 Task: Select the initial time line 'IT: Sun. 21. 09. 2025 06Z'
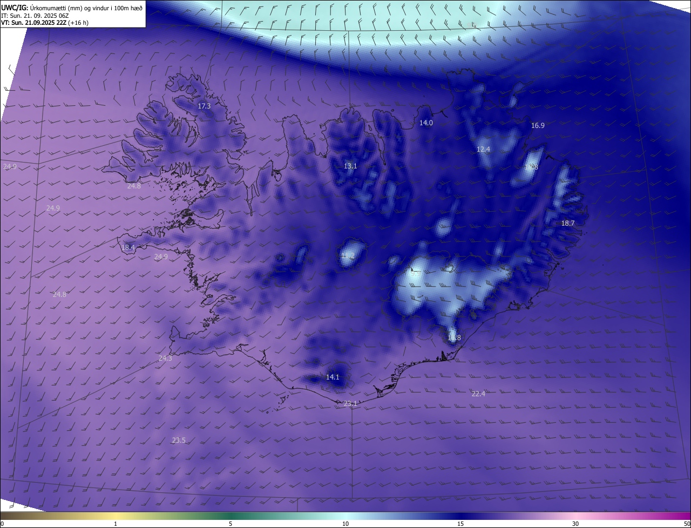tap(35, 16)
